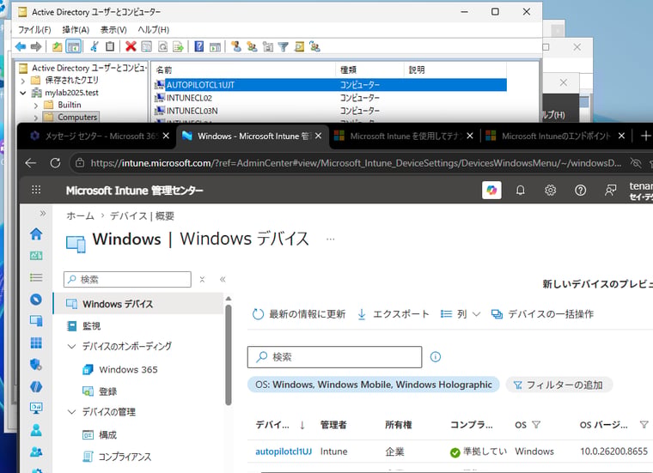Viewport: 653px width, 473px height.
Task: Expand the 保存されたクエリ tree node
Action: (23, 81)
